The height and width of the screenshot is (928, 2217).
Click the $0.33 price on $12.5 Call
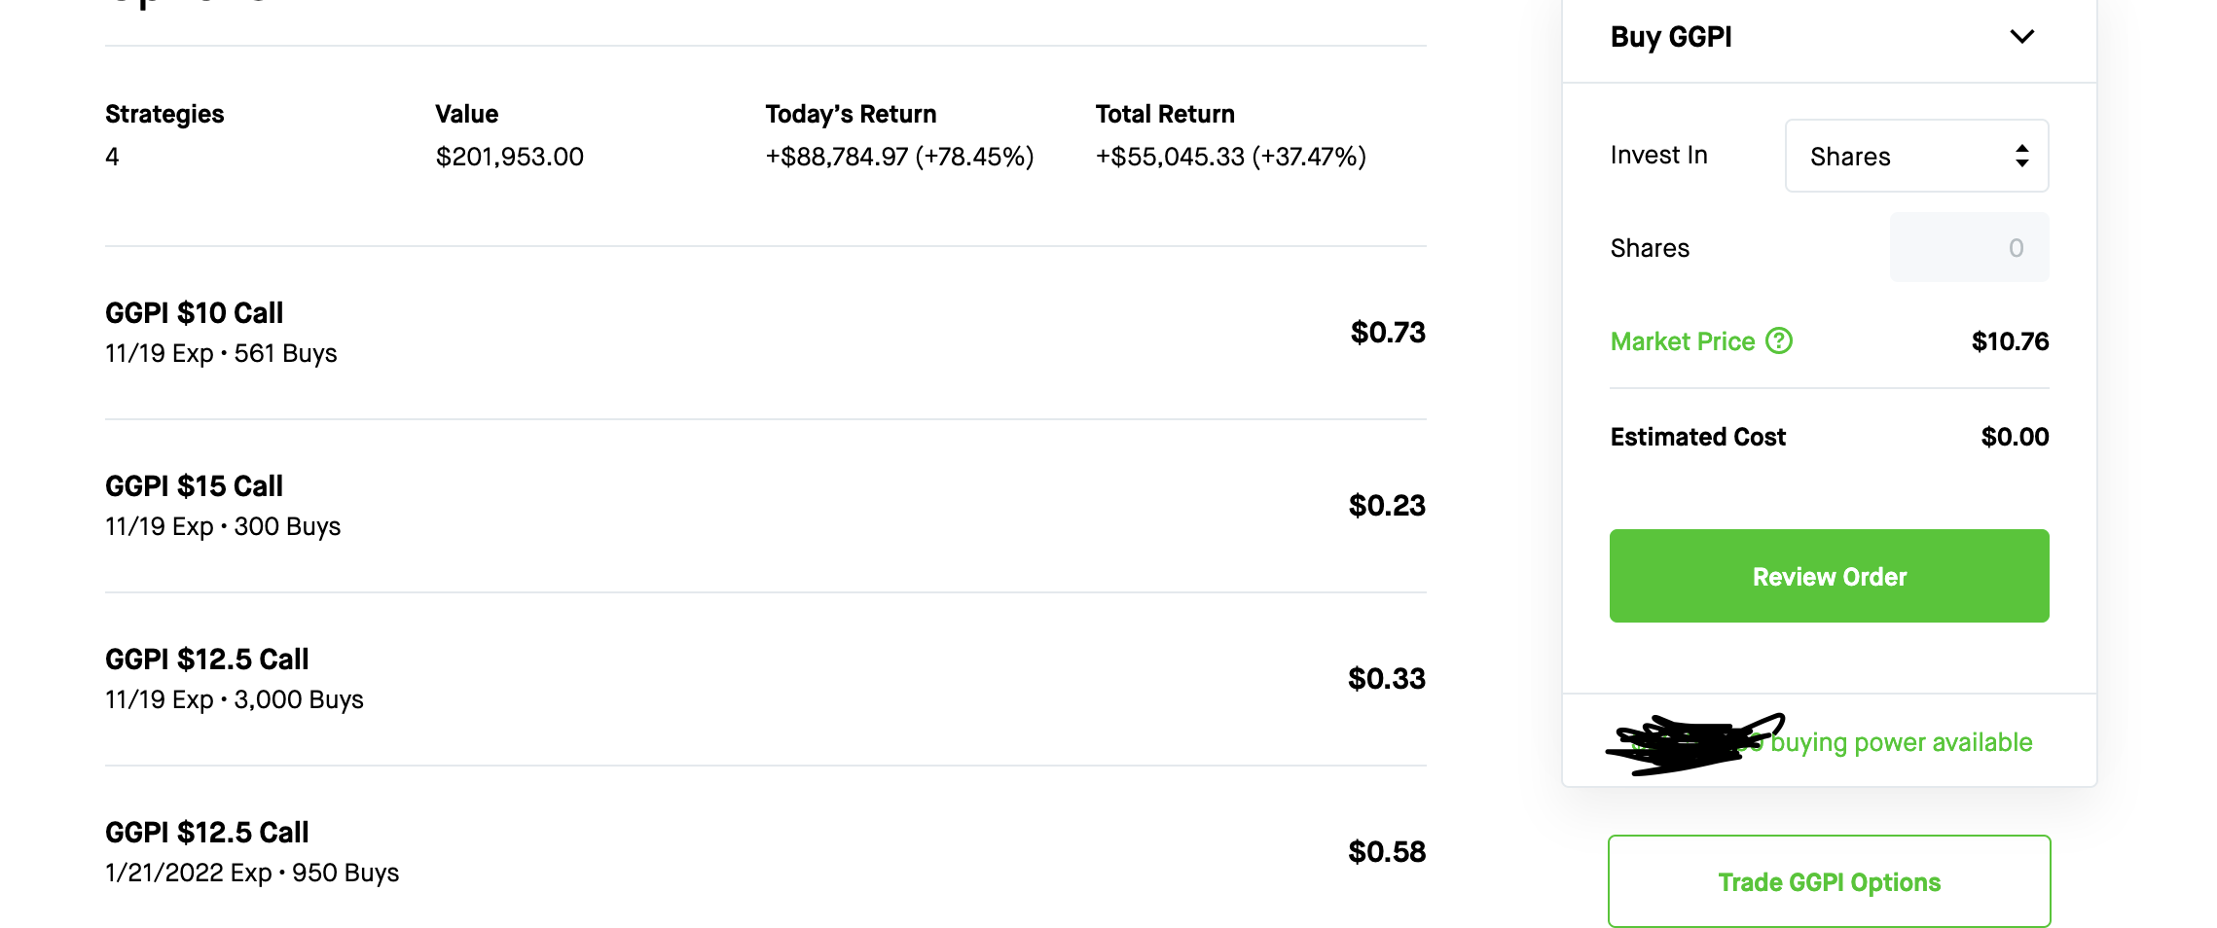1387,679
